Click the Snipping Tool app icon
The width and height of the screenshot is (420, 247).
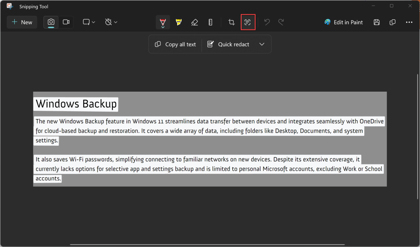tap(10, 7)
